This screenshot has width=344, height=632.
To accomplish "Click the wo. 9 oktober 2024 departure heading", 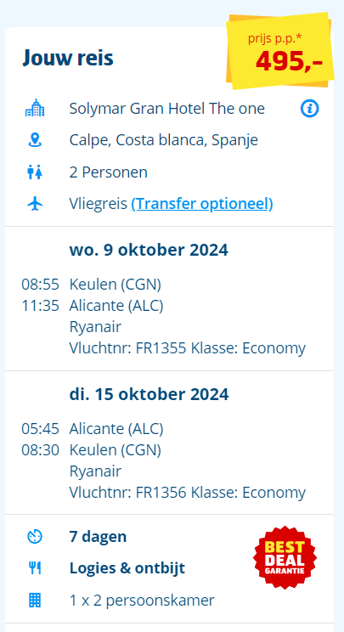I will (x=149, y=251).
